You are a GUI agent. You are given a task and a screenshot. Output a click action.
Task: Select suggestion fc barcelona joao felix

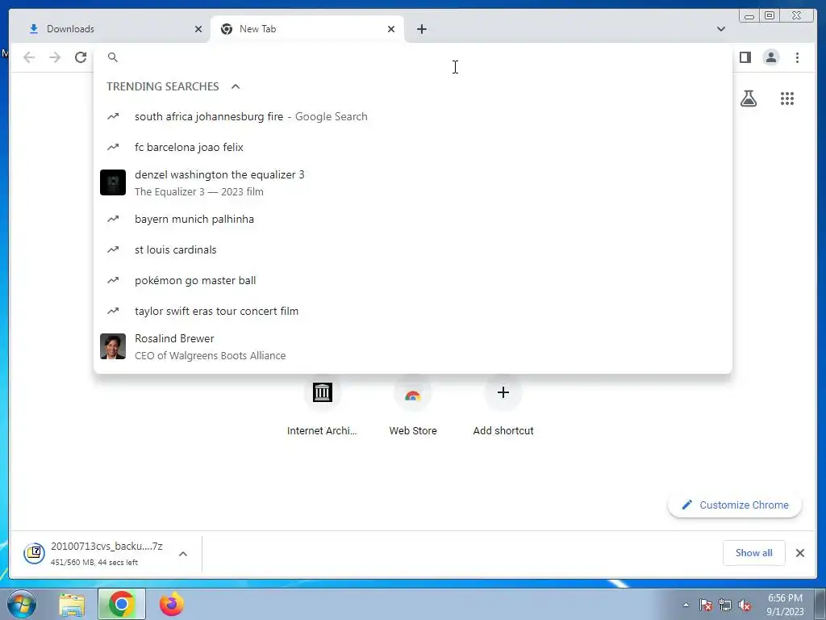click(x=412, y=147)
